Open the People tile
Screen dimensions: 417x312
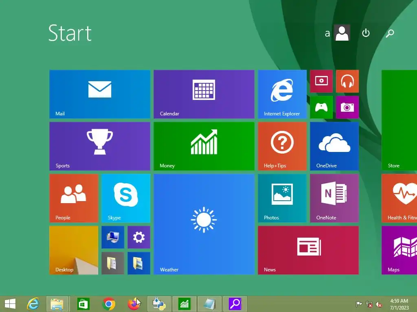[x=74, y=198]
